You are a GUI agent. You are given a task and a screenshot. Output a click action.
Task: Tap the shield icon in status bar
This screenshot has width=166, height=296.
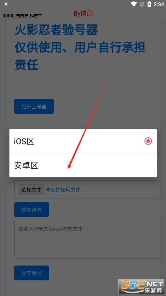click(x=6, y=4)
